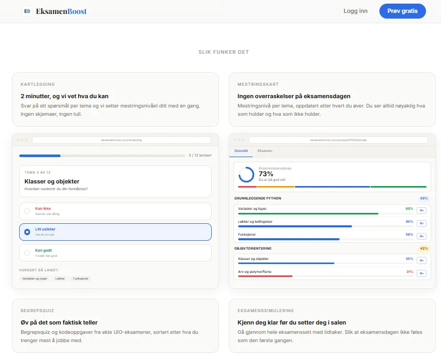Click "Kjenn deg klar før du setter deg i salen"
The width and height of the screenshot is (441, 355).
click(291, 322)
